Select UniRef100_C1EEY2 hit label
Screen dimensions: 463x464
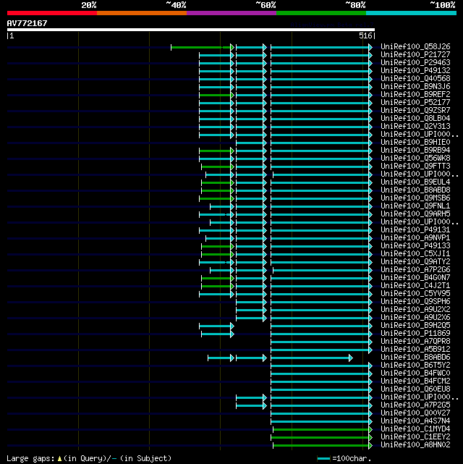[415, 437]
